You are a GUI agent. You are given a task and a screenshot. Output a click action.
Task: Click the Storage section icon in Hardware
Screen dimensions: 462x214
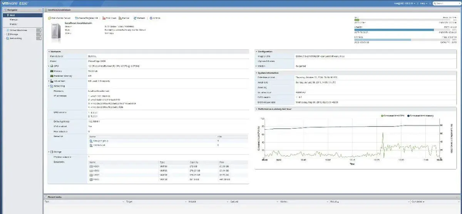pos(52,152)
